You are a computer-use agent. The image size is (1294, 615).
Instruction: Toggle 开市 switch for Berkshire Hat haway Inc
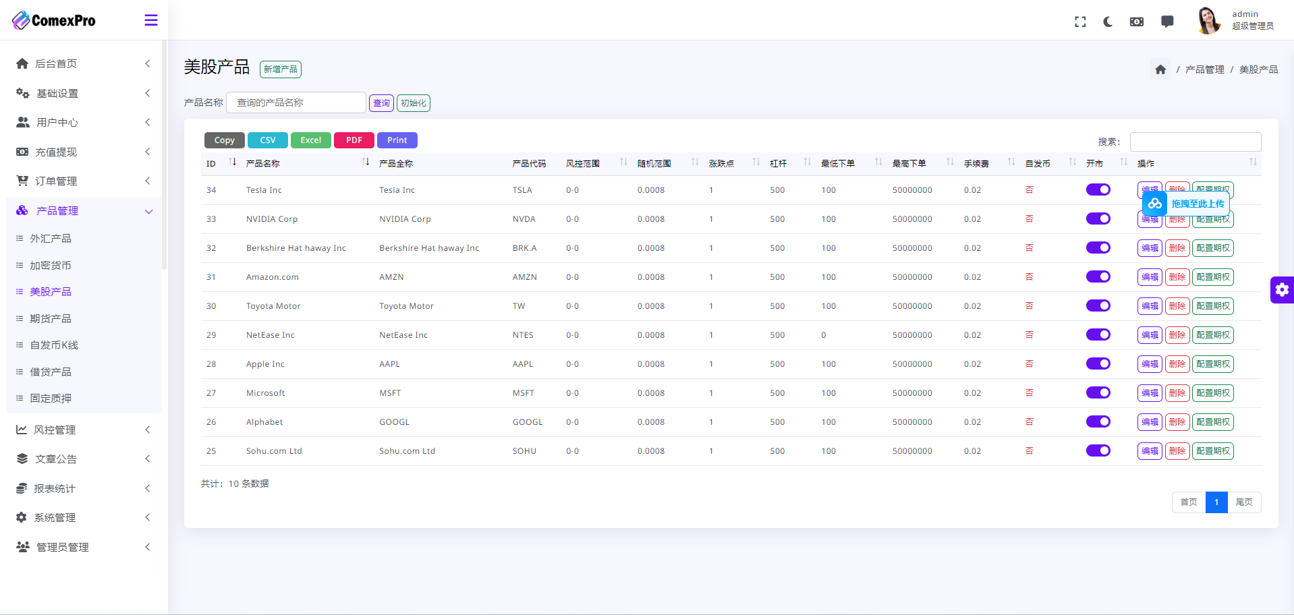[1098, 247]
